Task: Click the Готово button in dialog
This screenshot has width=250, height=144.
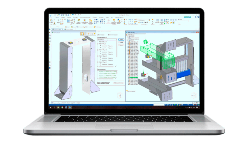Action: 121,40
